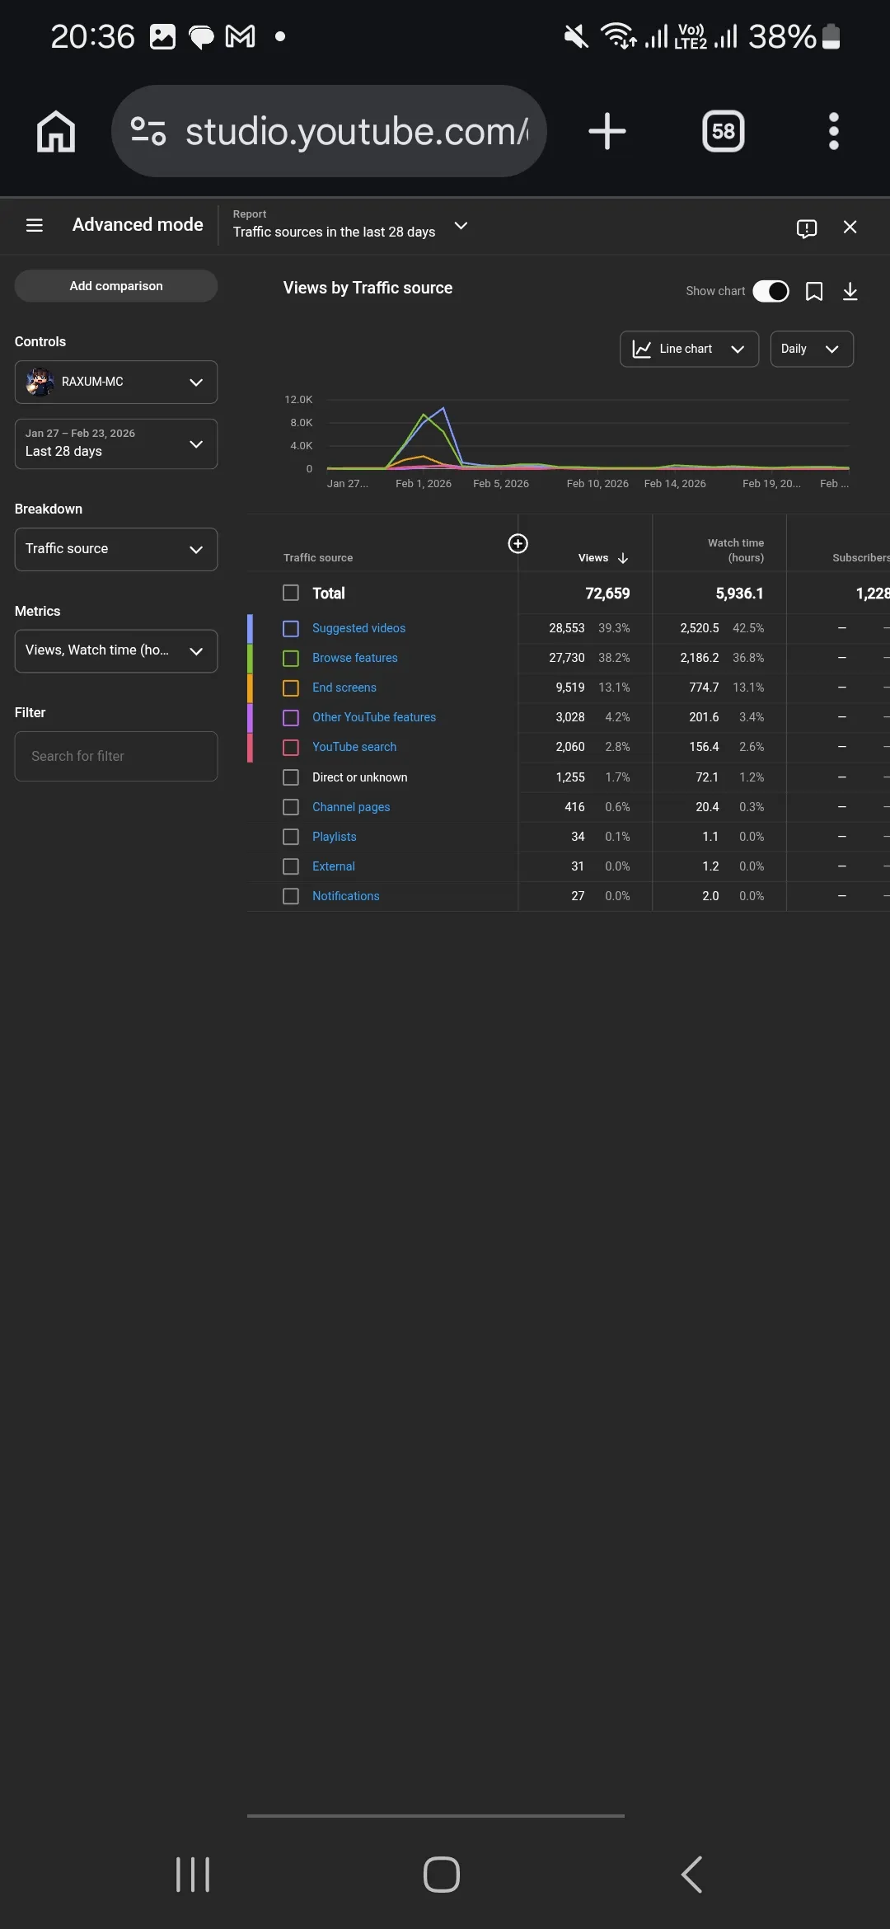Uncheck the YouTube search checkbox

[291, 747]
